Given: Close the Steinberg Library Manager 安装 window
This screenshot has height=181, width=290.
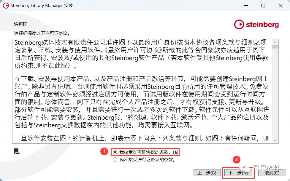Looking at the screenshot, I should [281, 6].
